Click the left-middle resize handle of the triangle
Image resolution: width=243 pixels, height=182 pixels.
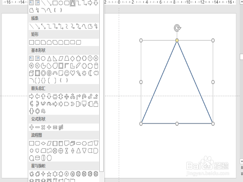(141, 82)
